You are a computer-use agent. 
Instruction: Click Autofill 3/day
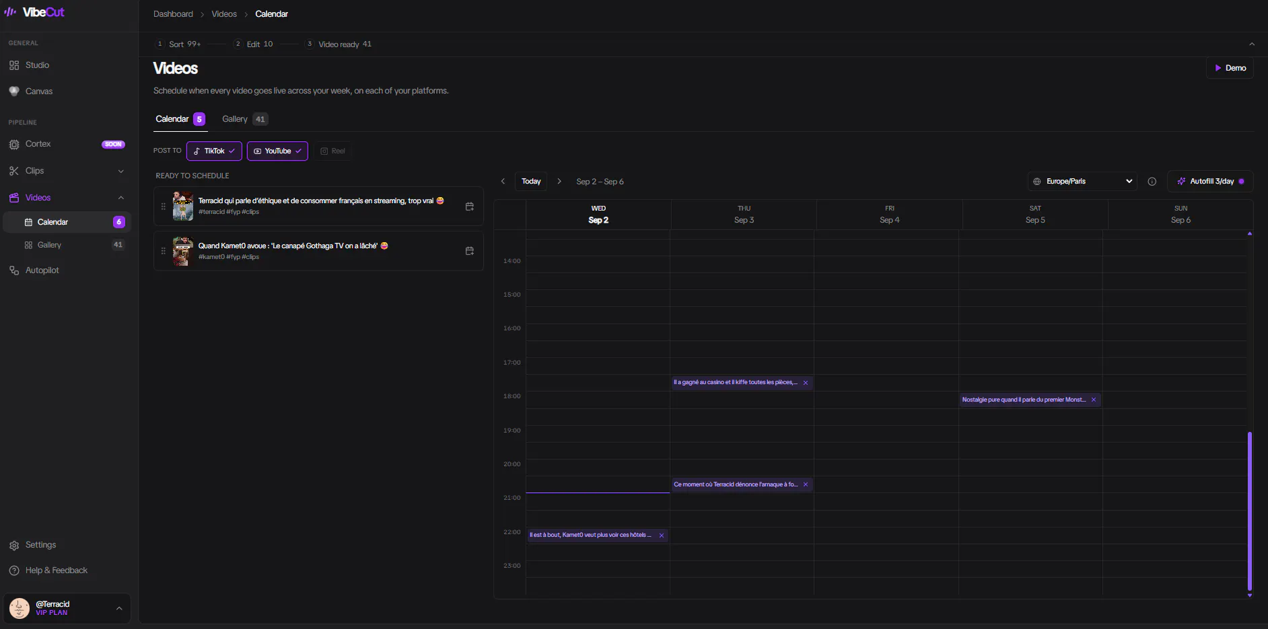tap(1210, 182)
